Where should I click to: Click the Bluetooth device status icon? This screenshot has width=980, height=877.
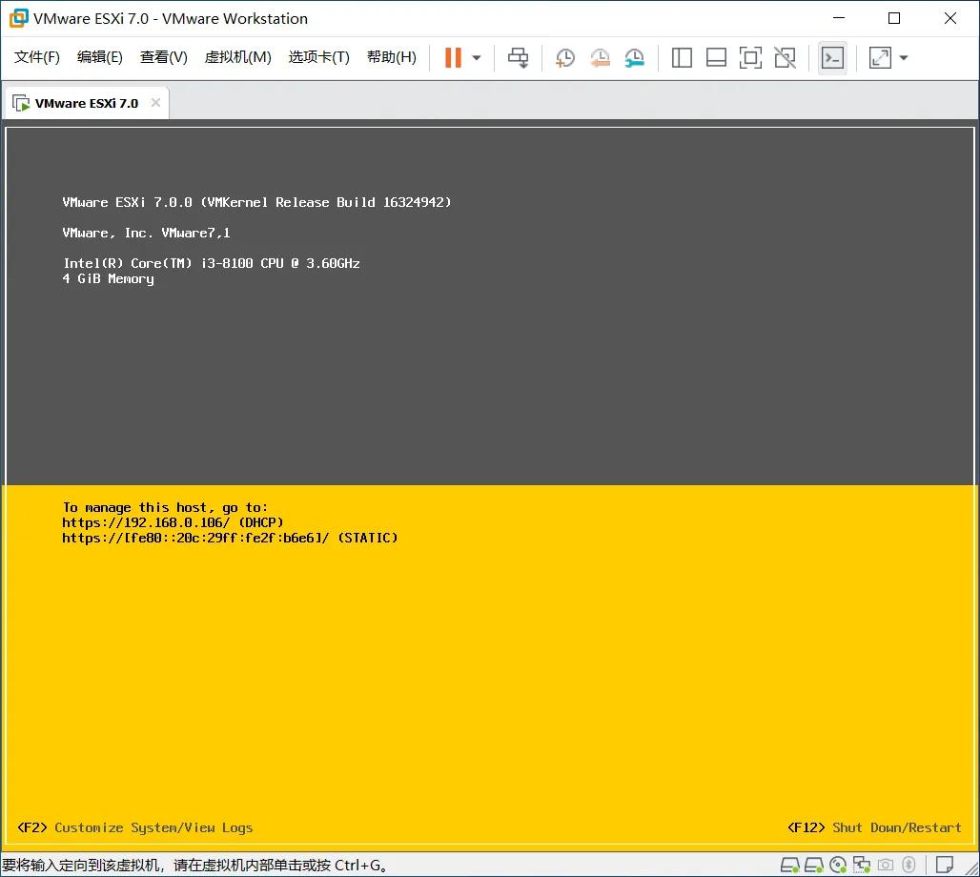[x=909, y=865]
